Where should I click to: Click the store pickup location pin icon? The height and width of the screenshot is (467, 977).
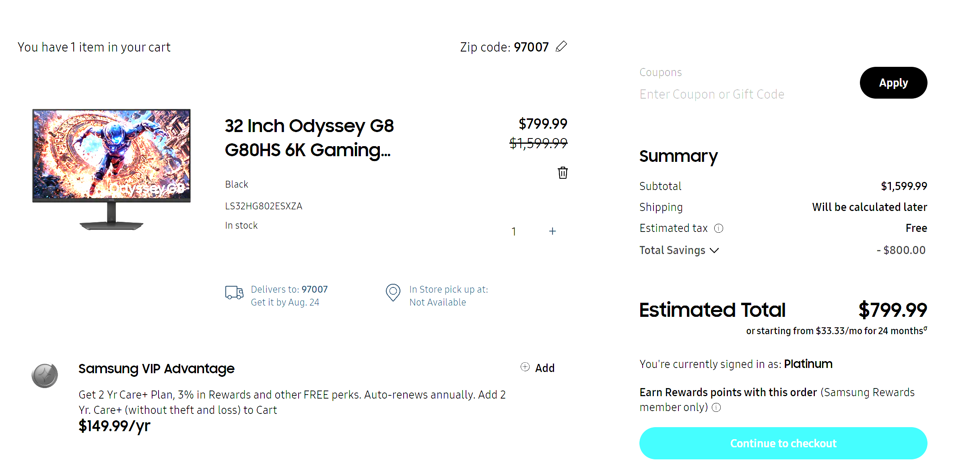pyautogui.click(x=393, y=293)
